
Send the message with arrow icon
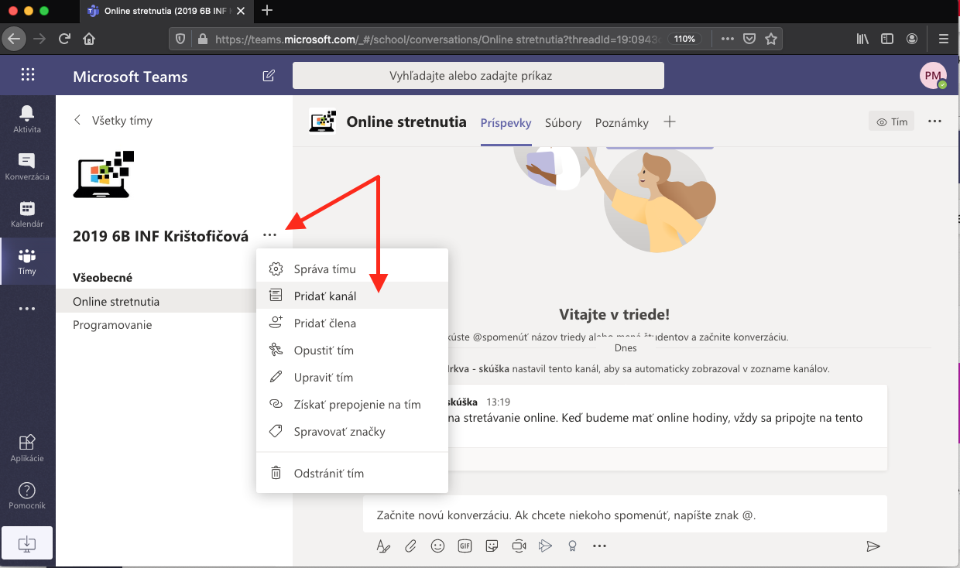[x=873, y=546]
